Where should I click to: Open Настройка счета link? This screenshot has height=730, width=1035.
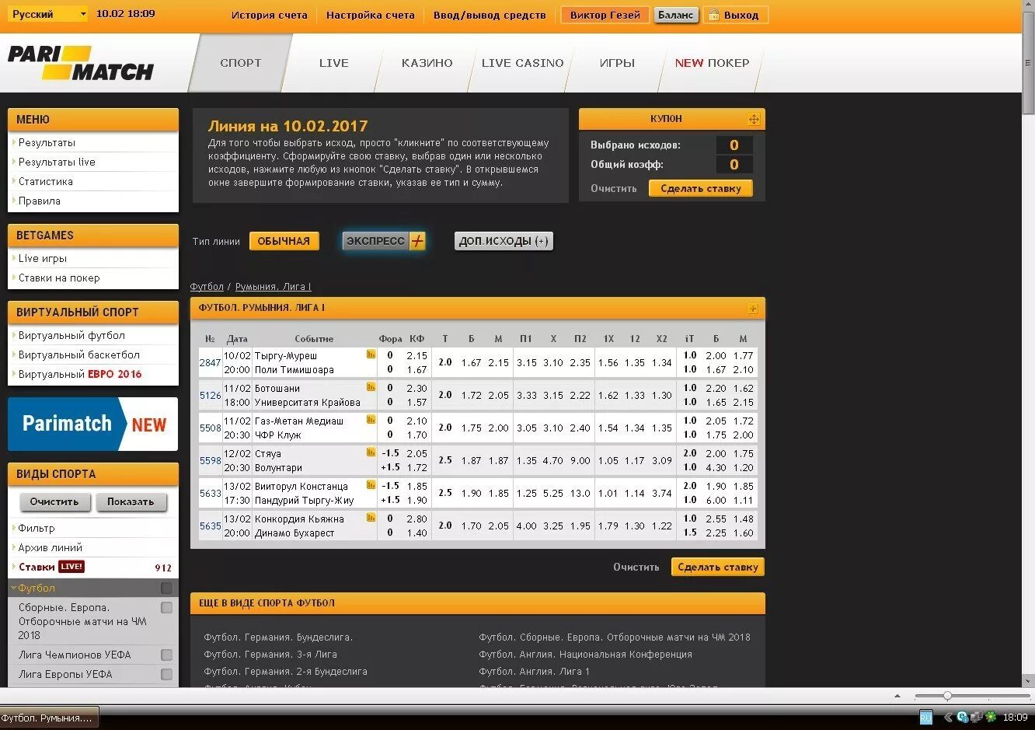[x=370, y=15]
